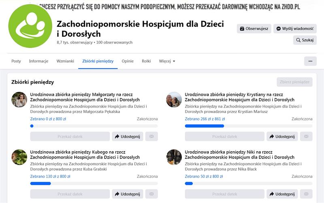Open the Opinie tab

pos(128,61)
